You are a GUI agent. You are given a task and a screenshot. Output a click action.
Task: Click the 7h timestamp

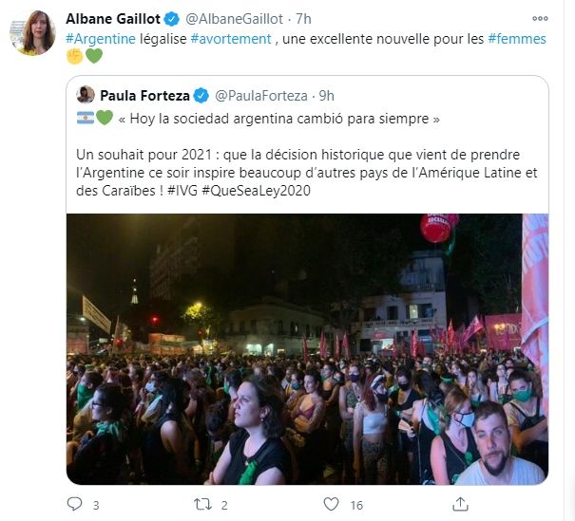(x=303, y=18)
